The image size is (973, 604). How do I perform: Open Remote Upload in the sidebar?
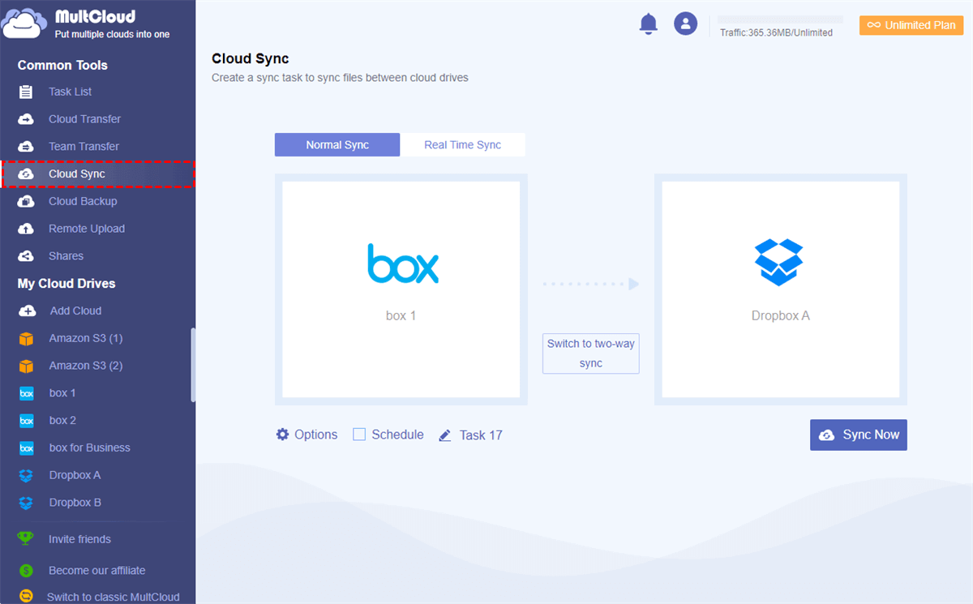(87, 229)
